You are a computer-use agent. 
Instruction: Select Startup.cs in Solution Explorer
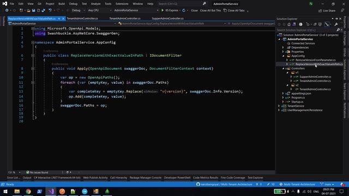click(297, 102)
